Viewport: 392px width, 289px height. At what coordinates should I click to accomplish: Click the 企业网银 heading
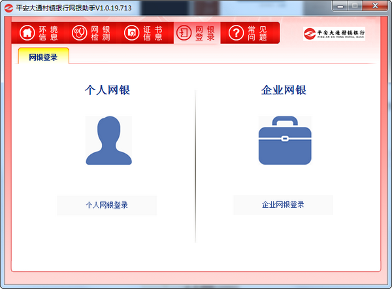pyautogui.click(x=284, y=90)
